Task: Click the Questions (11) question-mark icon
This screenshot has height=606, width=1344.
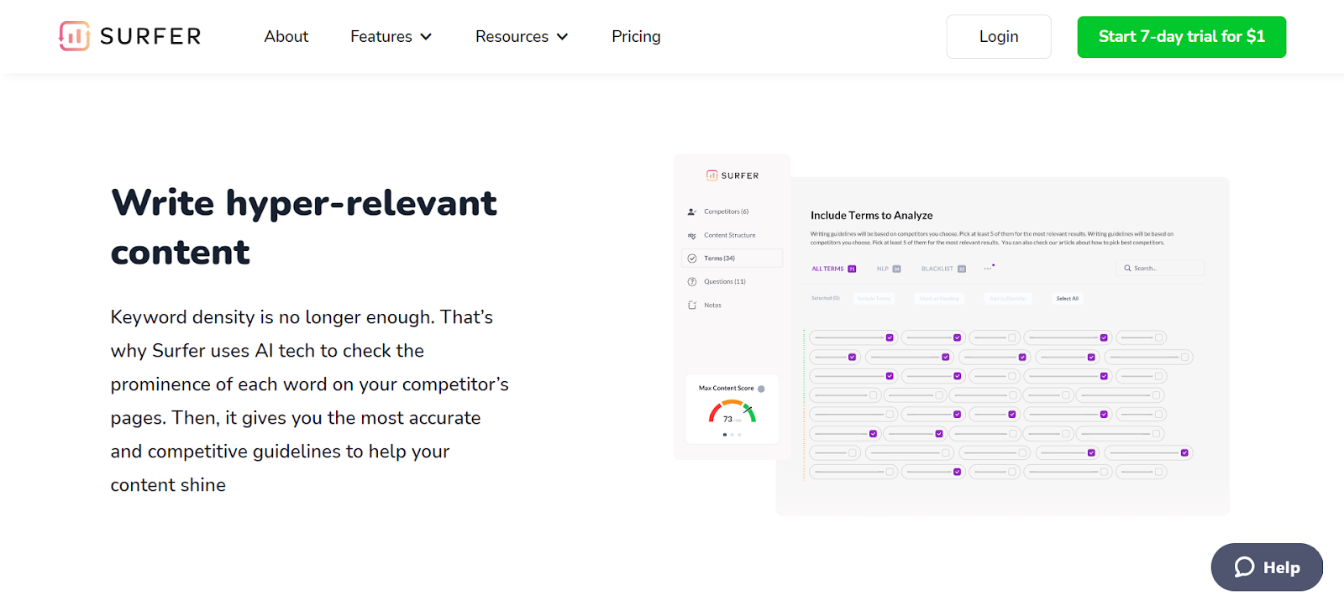Action: (x=692, y=282)
